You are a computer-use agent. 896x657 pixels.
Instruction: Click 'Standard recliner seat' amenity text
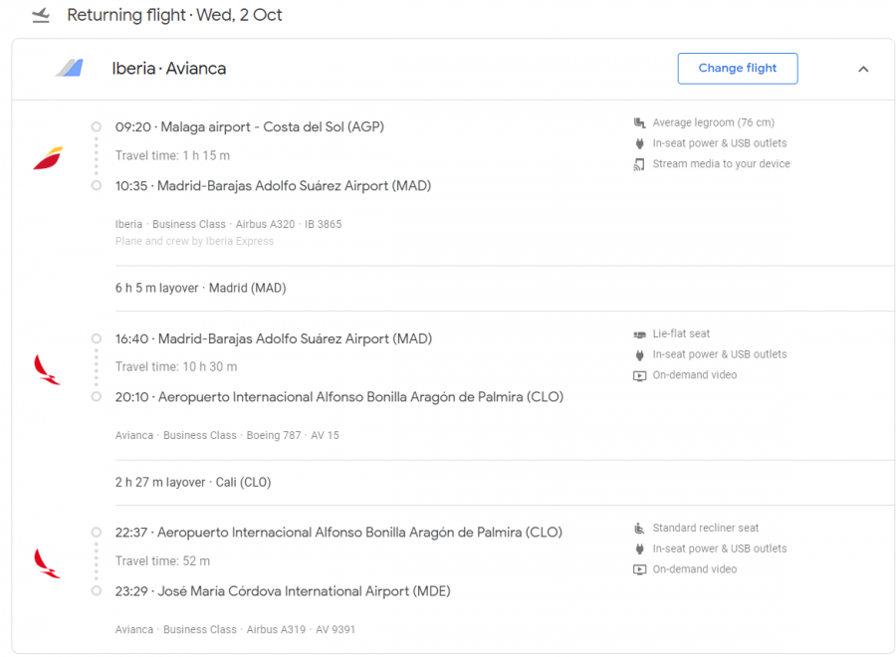tap(706, 528)
